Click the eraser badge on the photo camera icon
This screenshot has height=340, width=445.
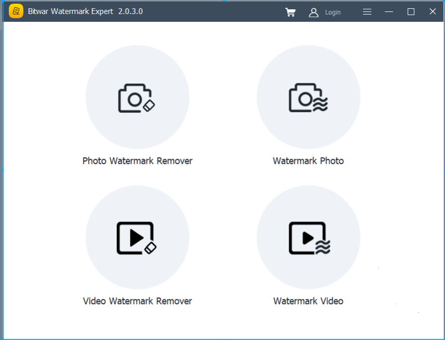pyautogui.click(x=149, y=106)
